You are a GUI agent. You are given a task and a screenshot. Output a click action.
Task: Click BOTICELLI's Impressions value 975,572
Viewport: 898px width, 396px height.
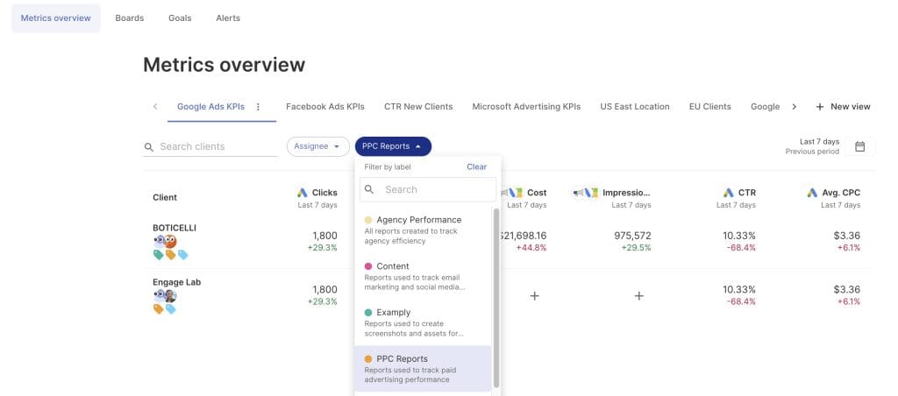632,236
